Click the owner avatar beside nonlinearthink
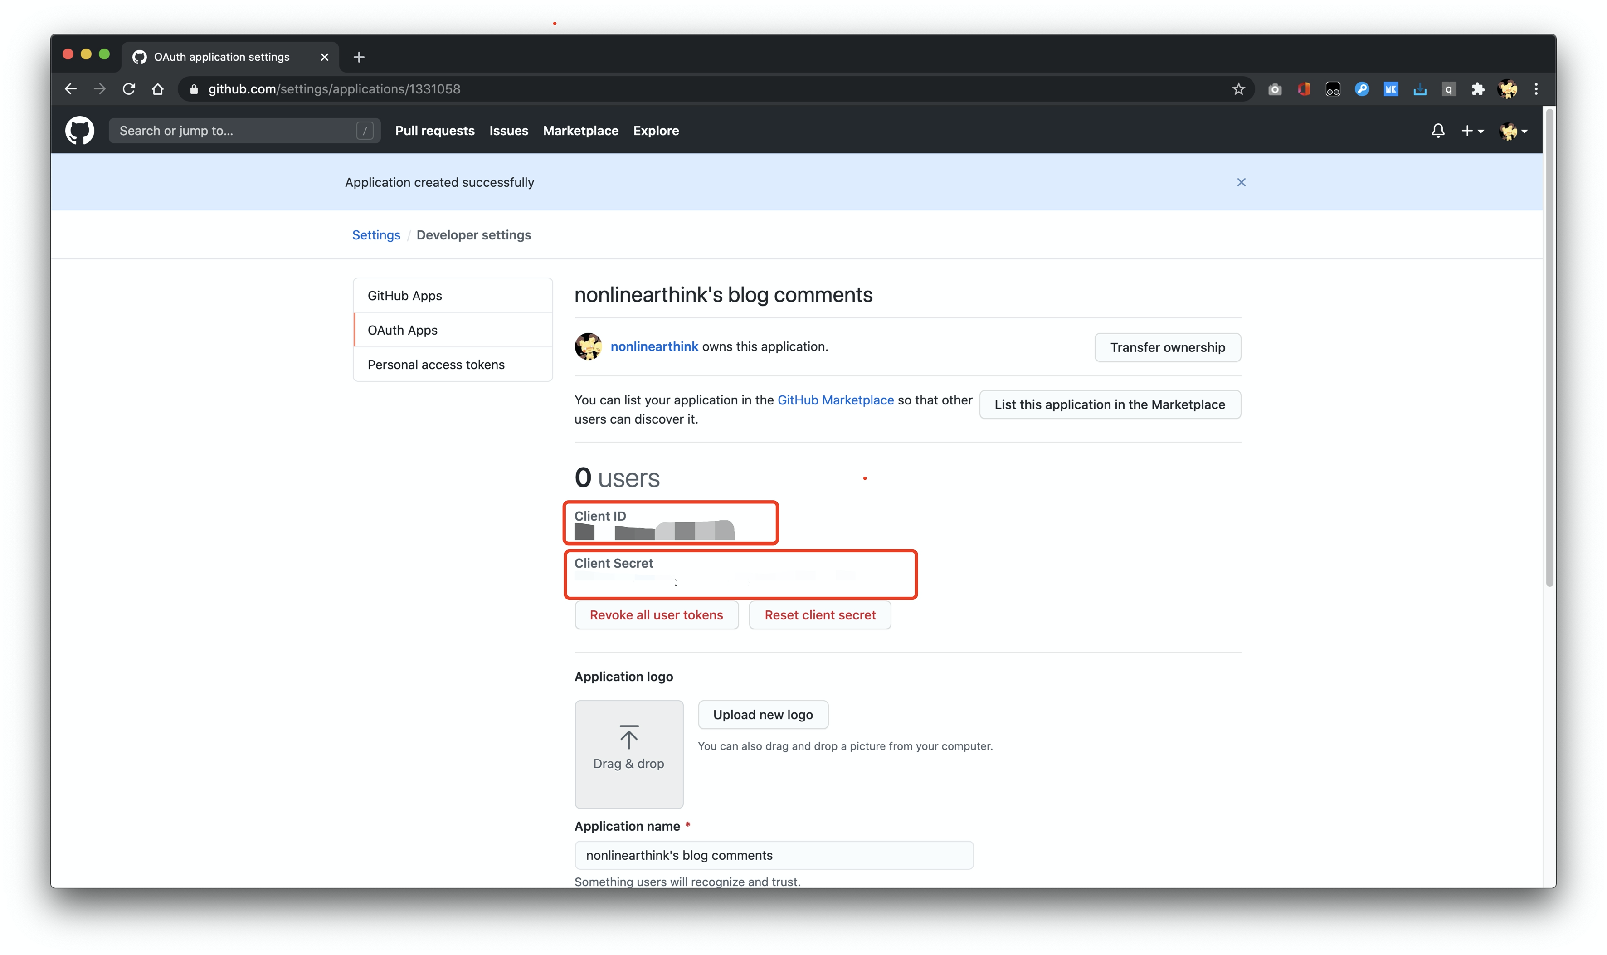Viewport: 1607px width, 955px height. click(588, 346)
